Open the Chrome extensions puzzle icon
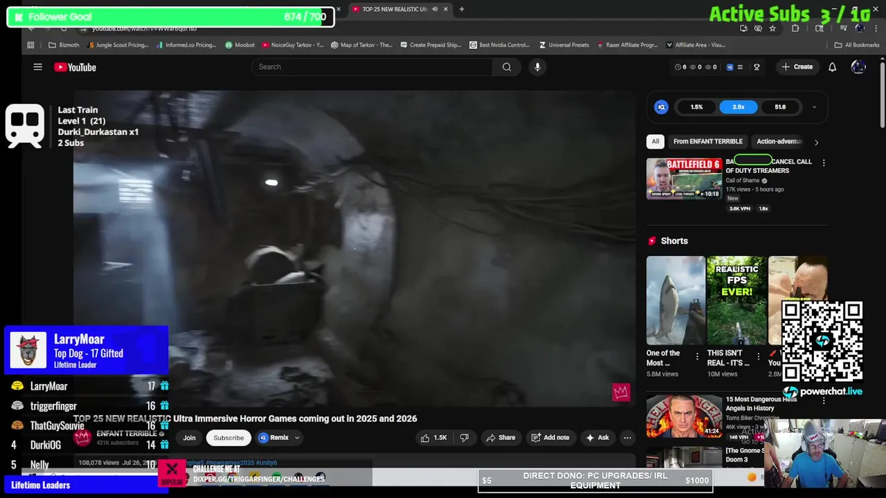886x498 pixels. coord(795,28)
